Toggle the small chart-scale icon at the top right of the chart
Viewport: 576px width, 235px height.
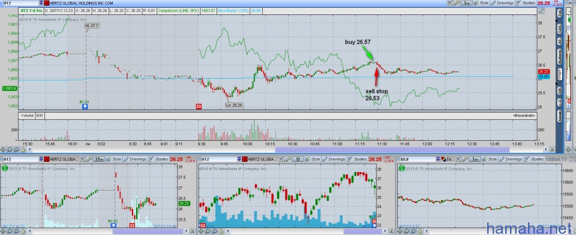tap(541, 11)
